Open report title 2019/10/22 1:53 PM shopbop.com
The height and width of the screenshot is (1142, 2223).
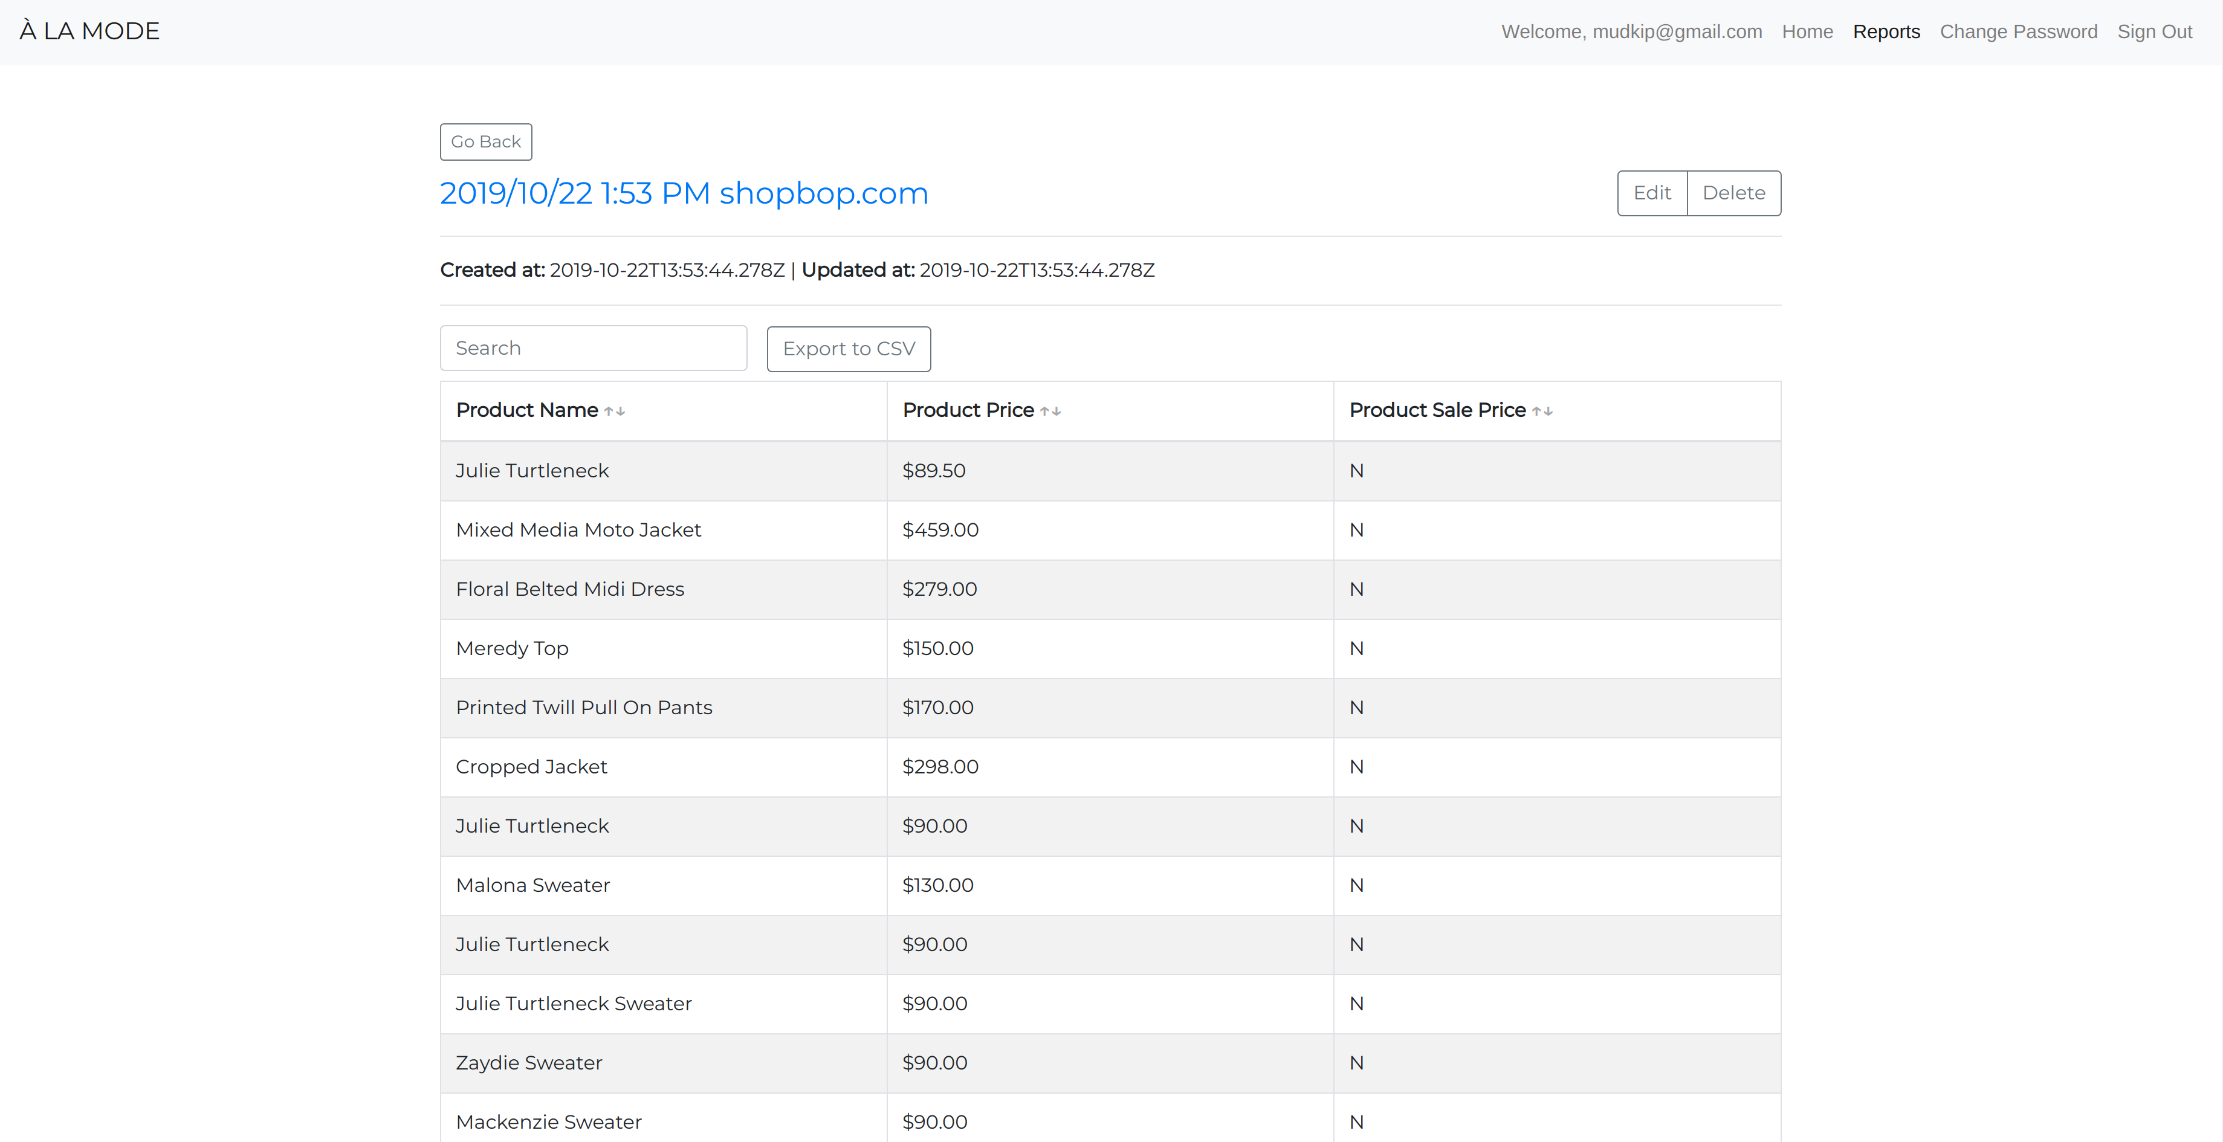(x=684, y=193)
